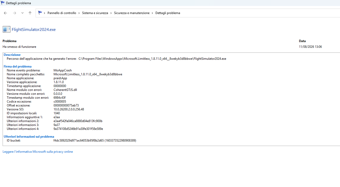Go back with the Back arrow
Viewport: 340px width, 187px height.
(x=5, y=13)
